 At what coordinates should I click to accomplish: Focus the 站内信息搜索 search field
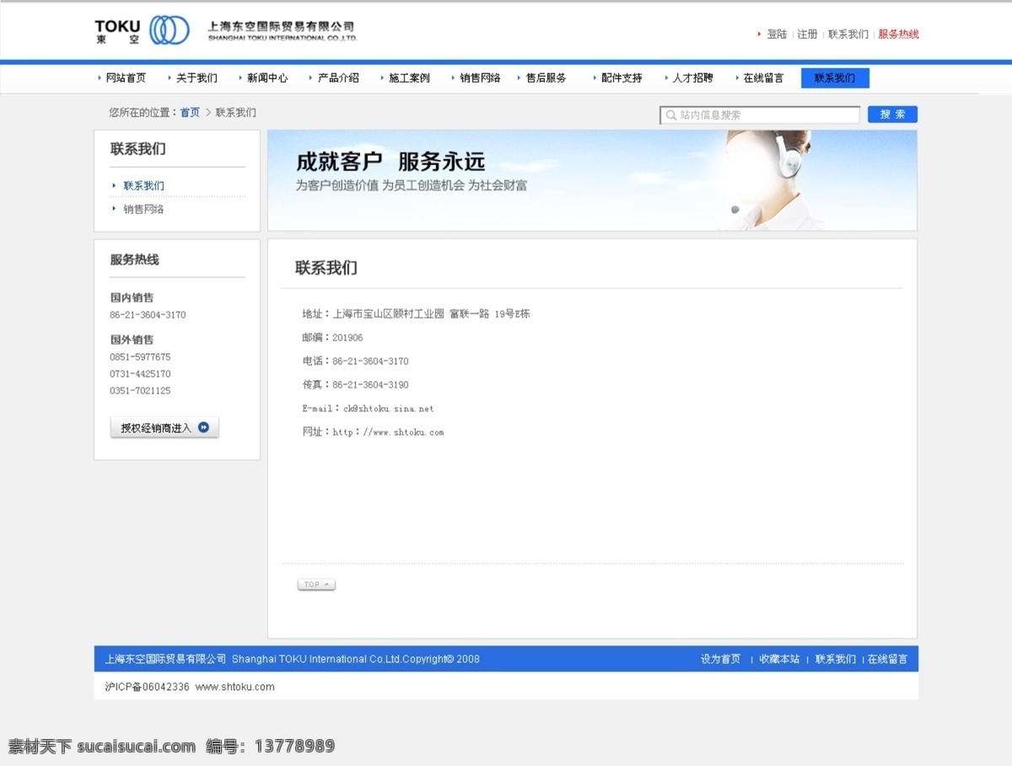pyautogui.click(x=760, y=115)
